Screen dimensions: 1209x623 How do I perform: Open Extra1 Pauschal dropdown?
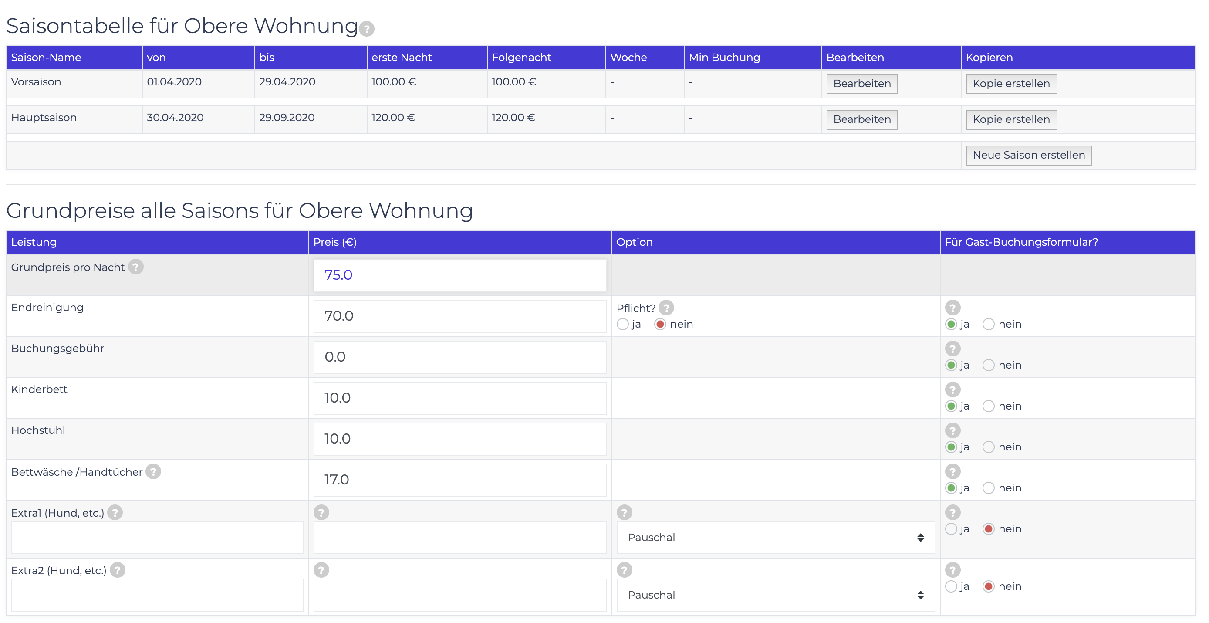pos(775,538)
